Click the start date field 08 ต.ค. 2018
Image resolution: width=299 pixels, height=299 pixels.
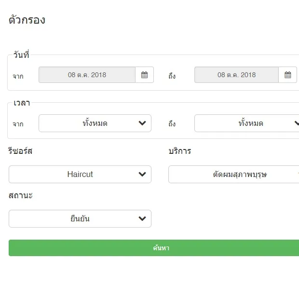pyautogui.click(x=87, y=75)
